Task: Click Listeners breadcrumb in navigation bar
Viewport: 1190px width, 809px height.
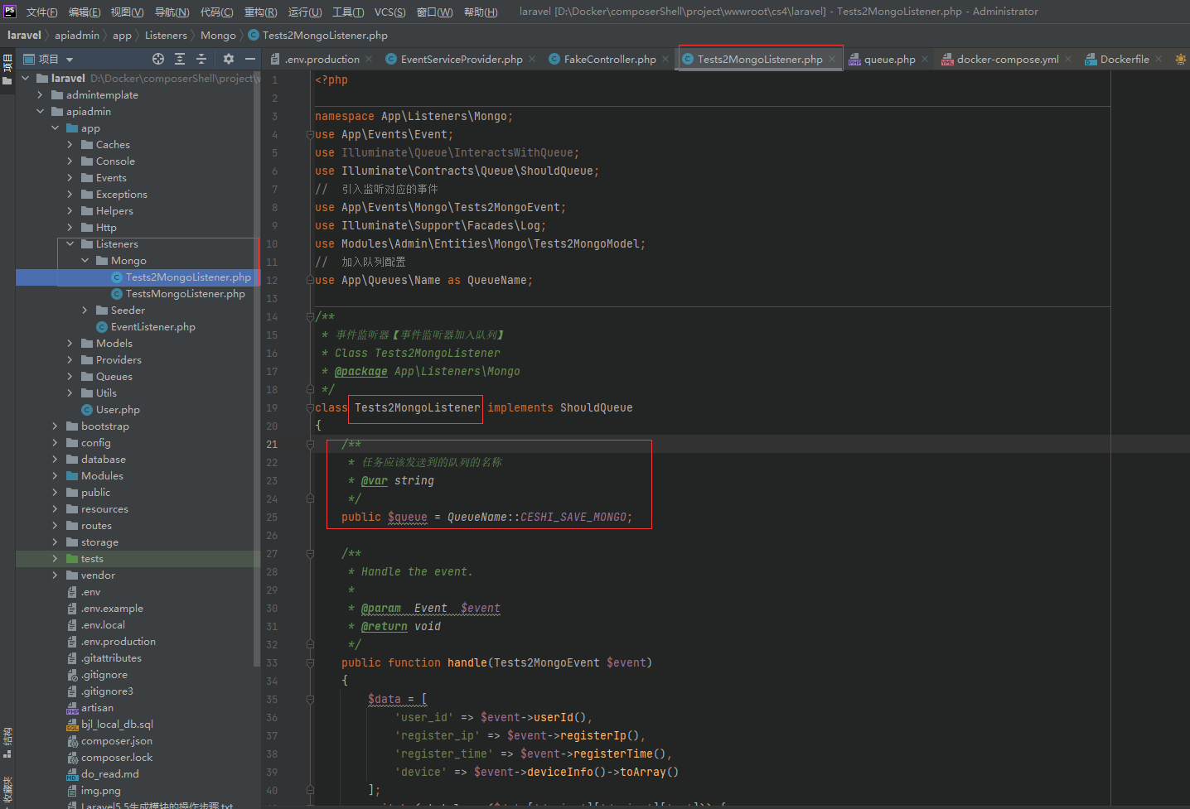Action: coord(166,35)
